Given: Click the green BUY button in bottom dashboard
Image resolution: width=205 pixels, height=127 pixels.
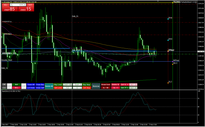Looking at the screenshot, I should [16, 84].
